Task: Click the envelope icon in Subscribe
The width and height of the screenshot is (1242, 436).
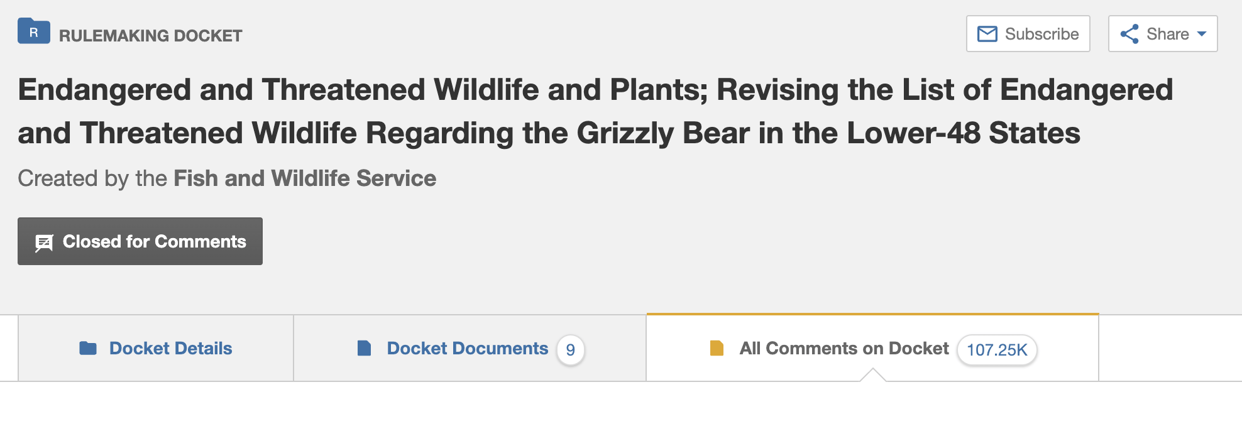Action: (x=987, y=34)
